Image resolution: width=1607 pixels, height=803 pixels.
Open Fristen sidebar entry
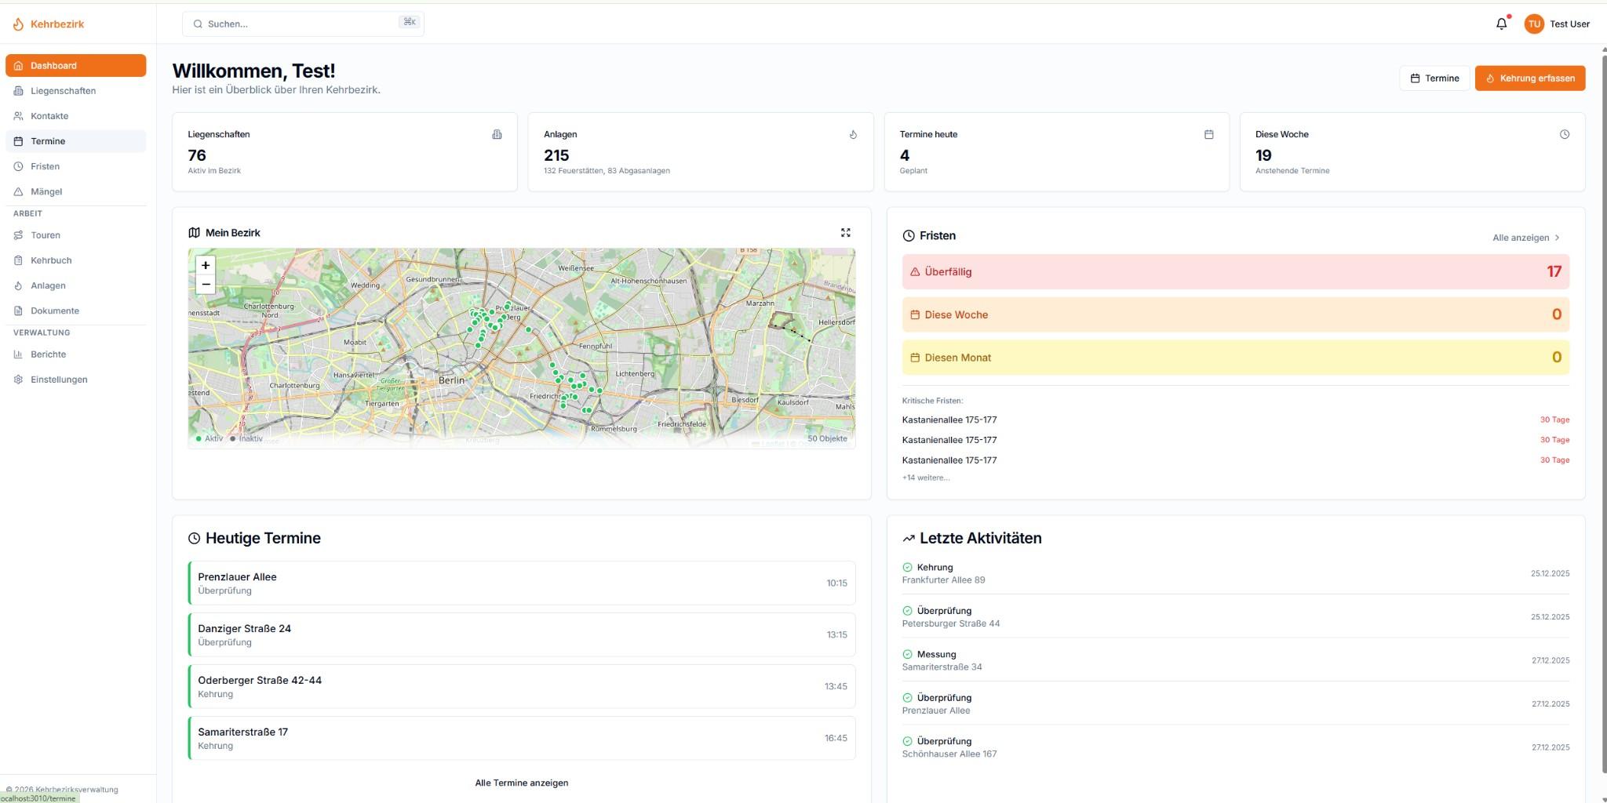75,166
